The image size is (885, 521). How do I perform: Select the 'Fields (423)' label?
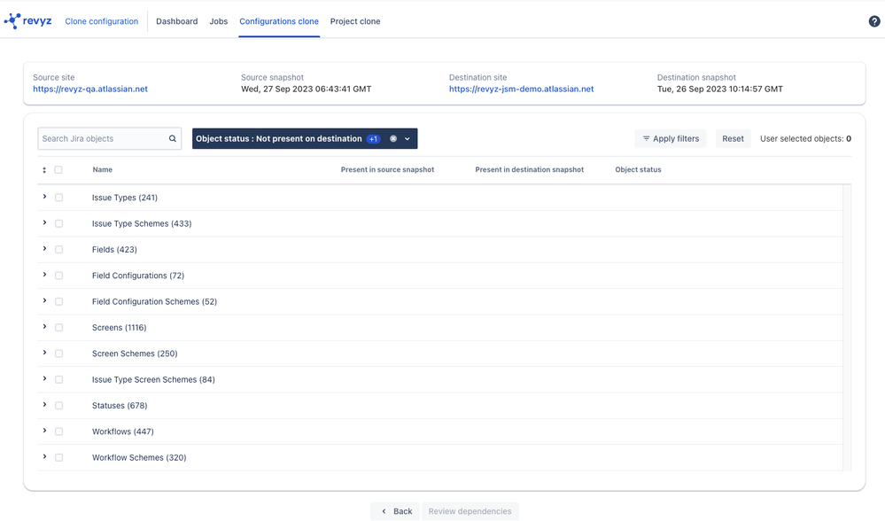pyautogui.click(x=114, y=250)
